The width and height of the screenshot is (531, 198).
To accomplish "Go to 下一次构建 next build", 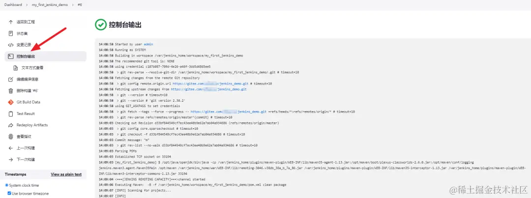I will pyautogui.click(x=45, y=159).
